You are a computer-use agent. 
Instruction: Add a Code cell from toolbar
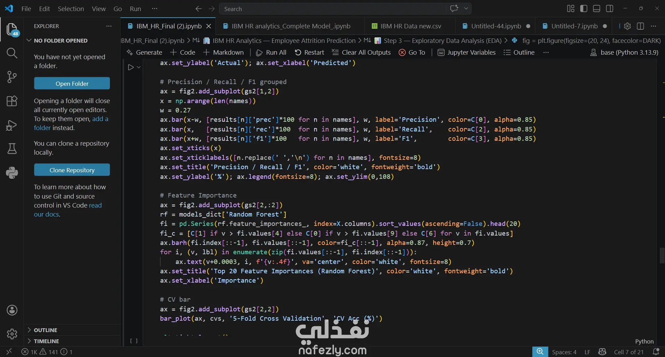click(x=183, y=52)
